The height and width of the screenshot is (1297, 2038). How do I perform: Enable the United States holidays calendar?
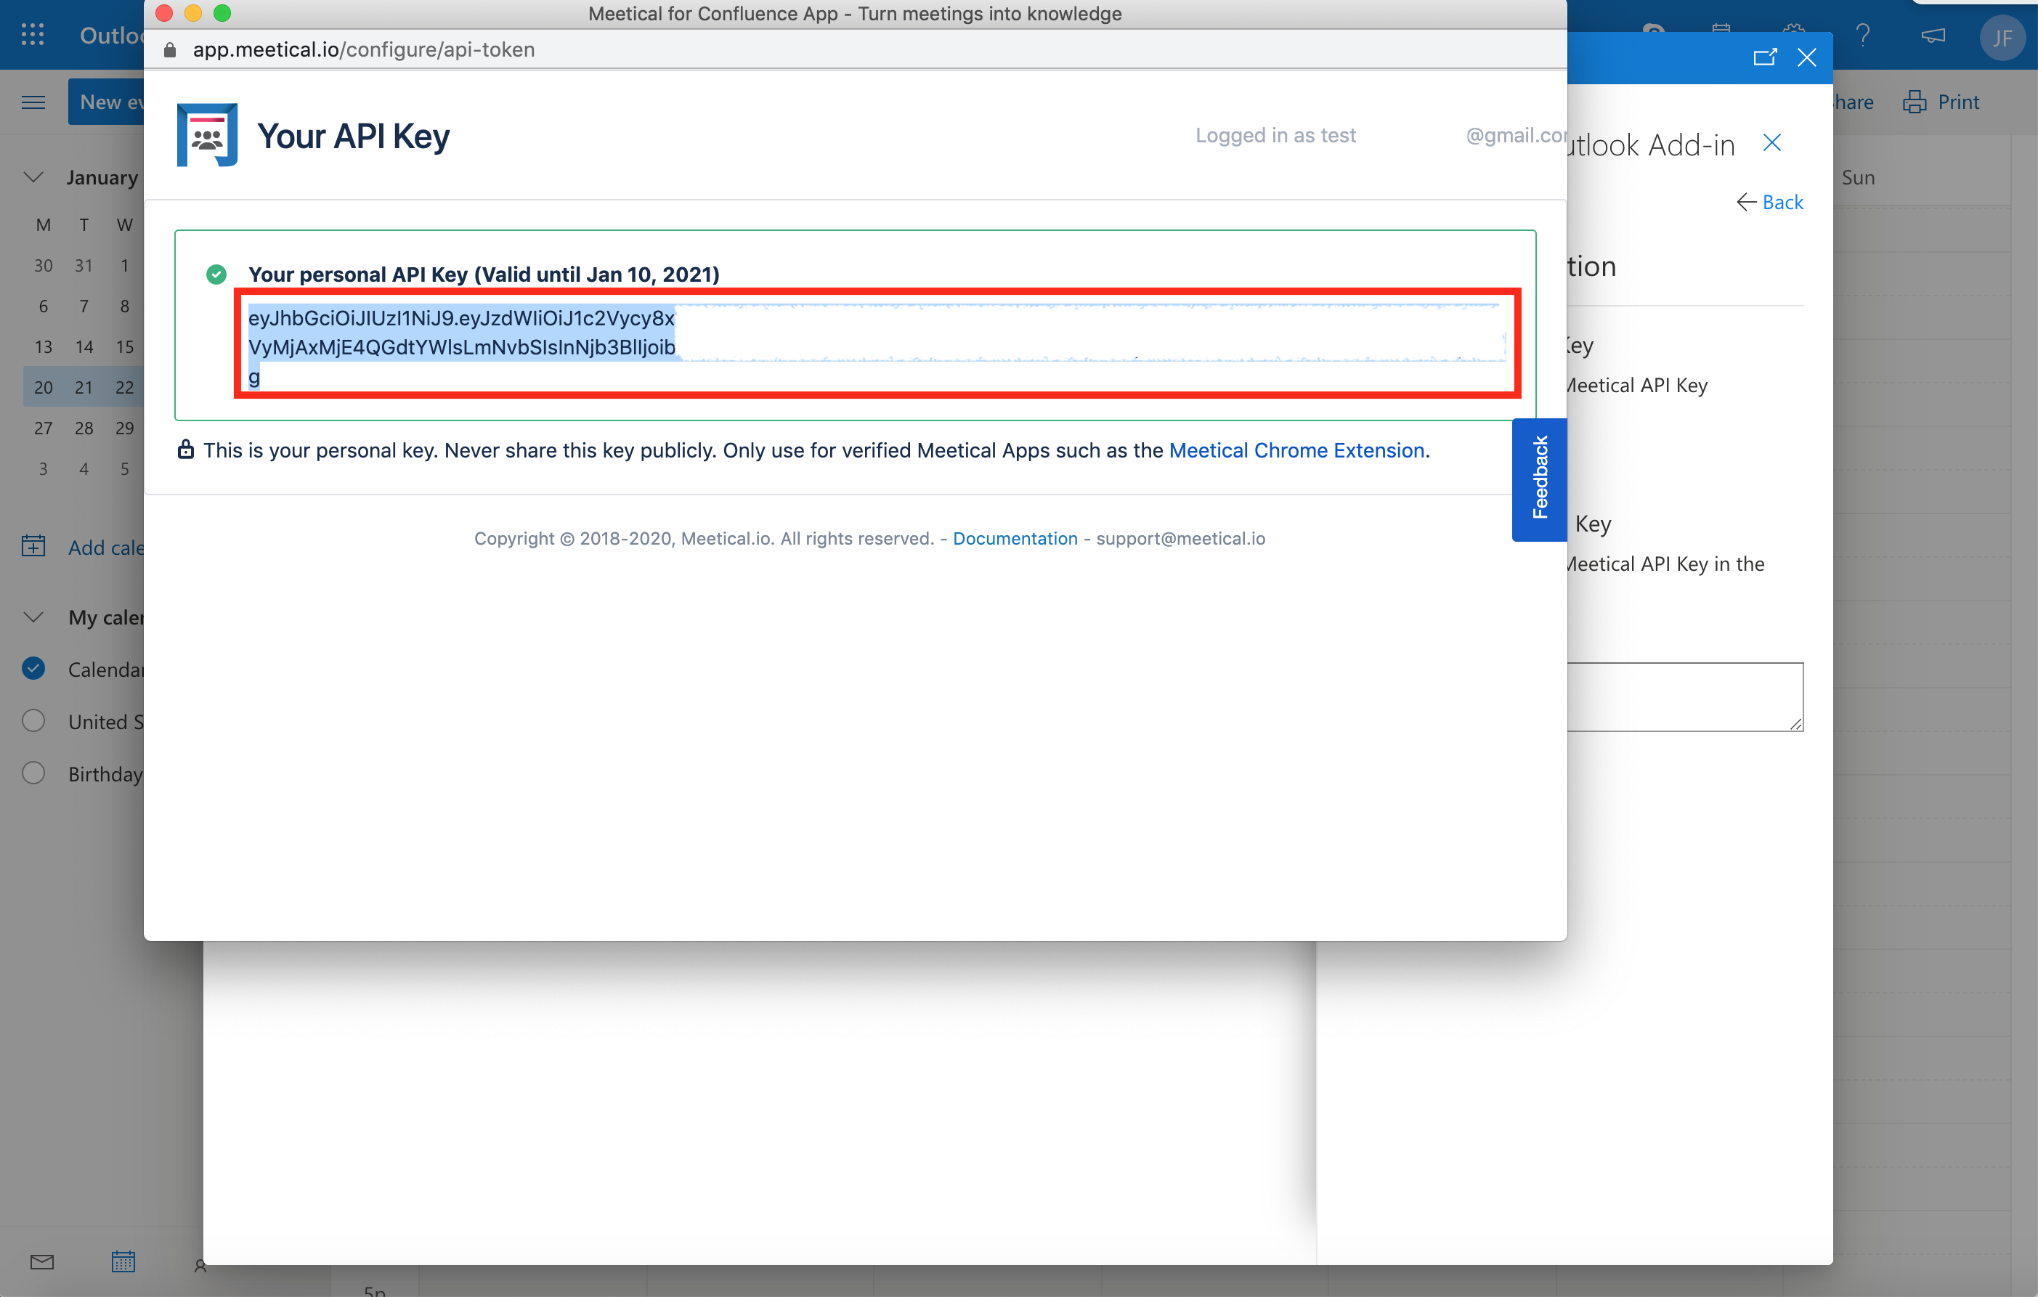(33, 720)
